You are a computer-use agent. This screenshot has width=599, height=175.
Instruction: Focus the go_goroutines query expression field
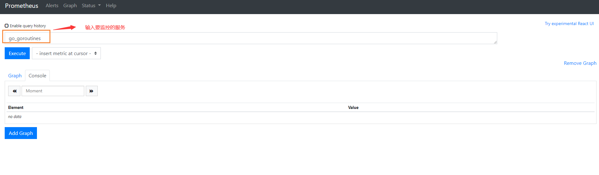250,38
